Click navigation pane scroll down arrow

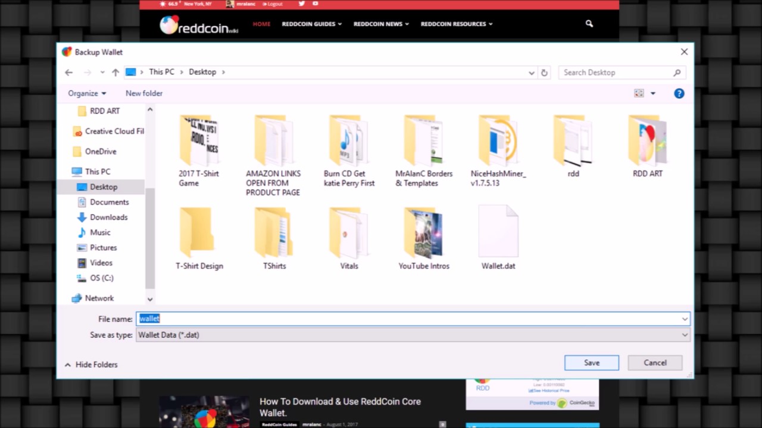pyautogui.click(x=150, y=299)
